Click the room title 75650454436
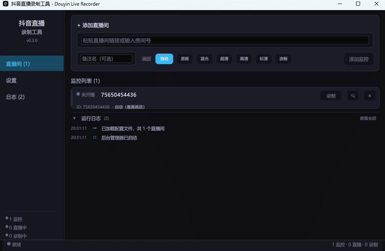Image resolution: width=385 pixels, height=251 pixels. 118,95
